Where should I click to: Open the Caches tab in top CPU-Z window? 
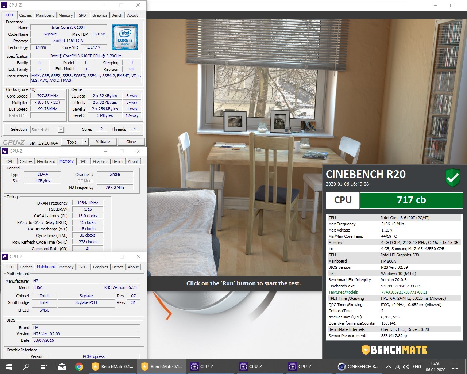click(x=26, y=15)
